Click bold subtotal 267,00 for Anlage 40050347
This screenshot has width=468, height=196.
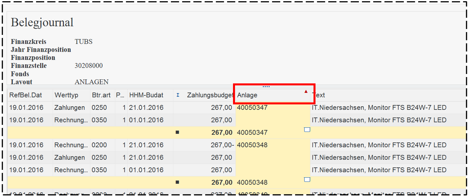pyautogui.click(x=222, y=133)
